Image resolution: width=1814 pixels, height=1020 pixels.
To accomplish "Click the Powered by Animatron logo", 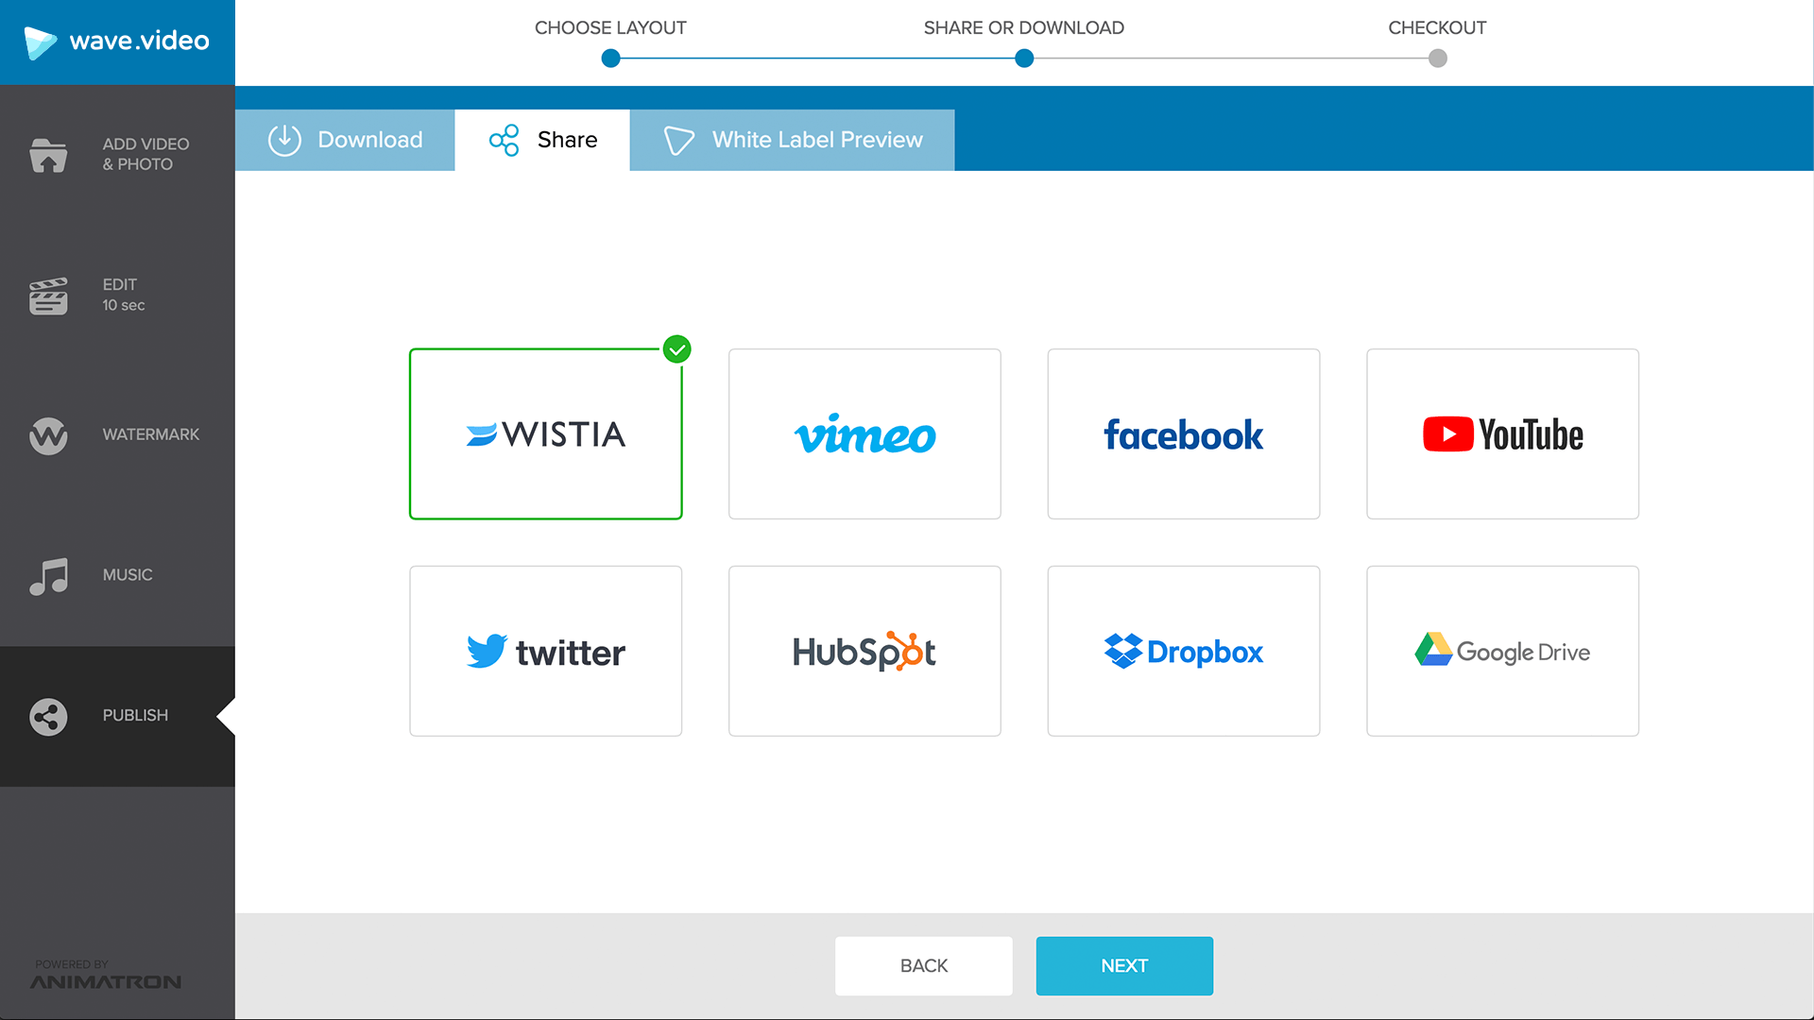I will coord(106,976).
